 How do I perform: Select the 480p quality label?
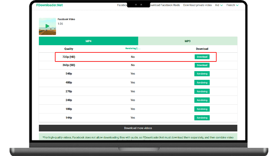(69, 82)
